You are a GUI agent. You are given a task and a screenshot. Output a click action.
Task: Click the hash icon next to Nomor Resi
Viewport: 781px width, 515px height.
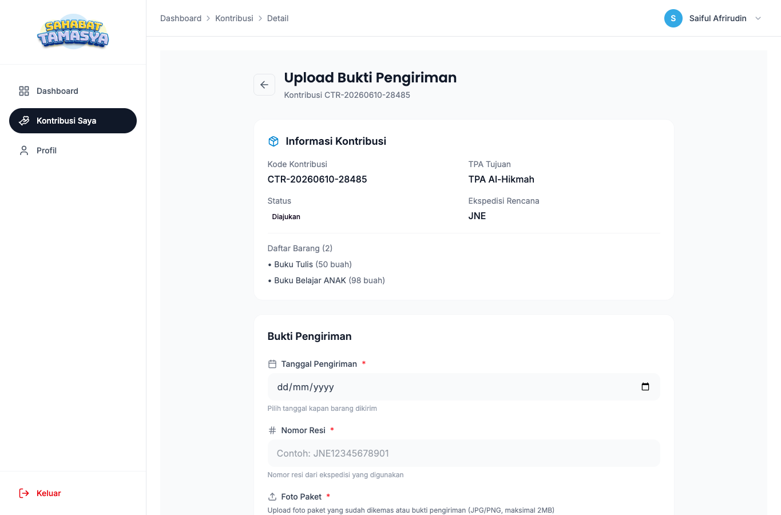tap(272, 430)
